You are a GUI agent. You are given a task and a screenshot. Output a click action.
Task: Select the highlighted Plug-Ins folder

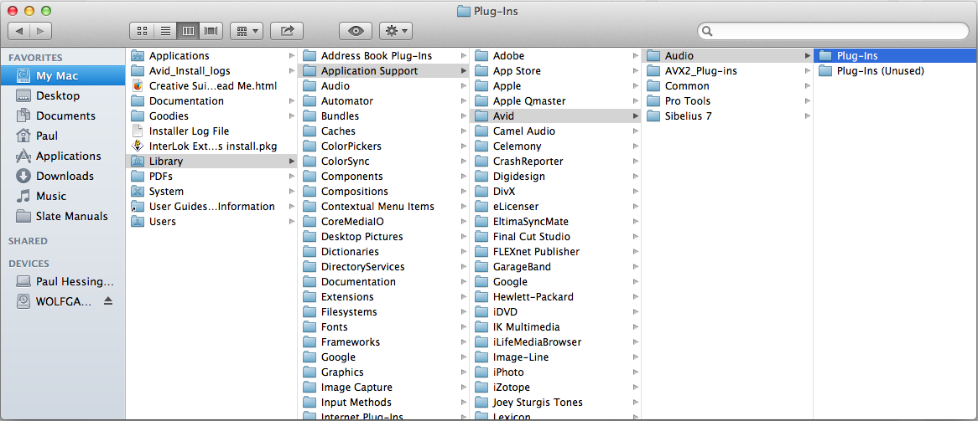[x=896, y=55]
